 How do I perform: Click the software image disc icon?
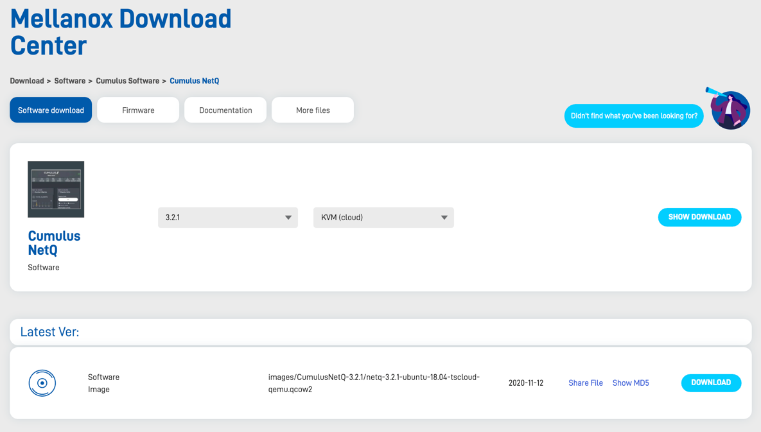click(42, 383)
